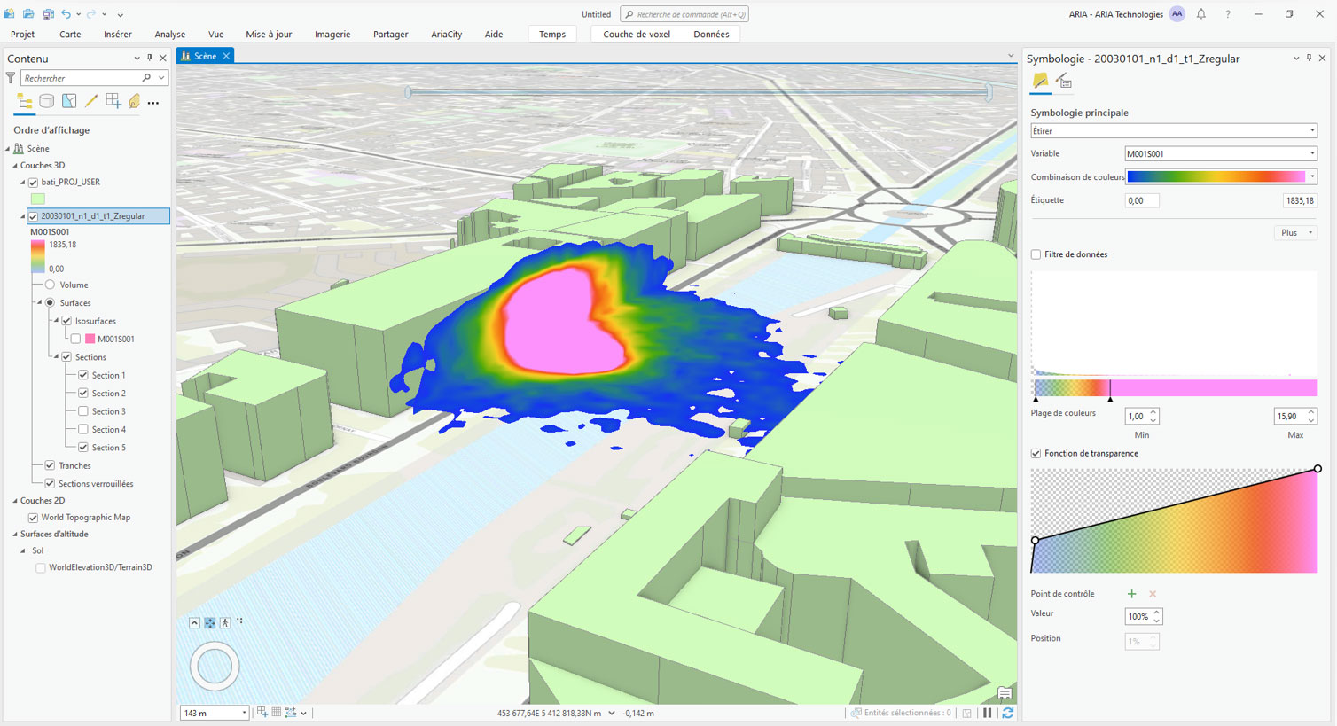
Task: Select List By Snapping grid icon
Action: [113, 102]
